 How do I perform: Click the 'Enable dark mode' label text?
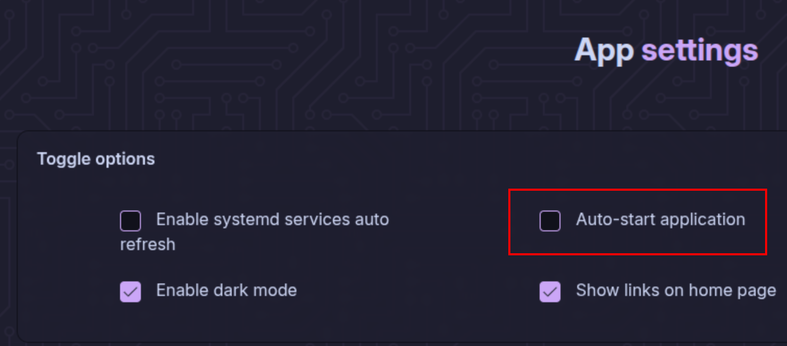(x=226, y=290)
